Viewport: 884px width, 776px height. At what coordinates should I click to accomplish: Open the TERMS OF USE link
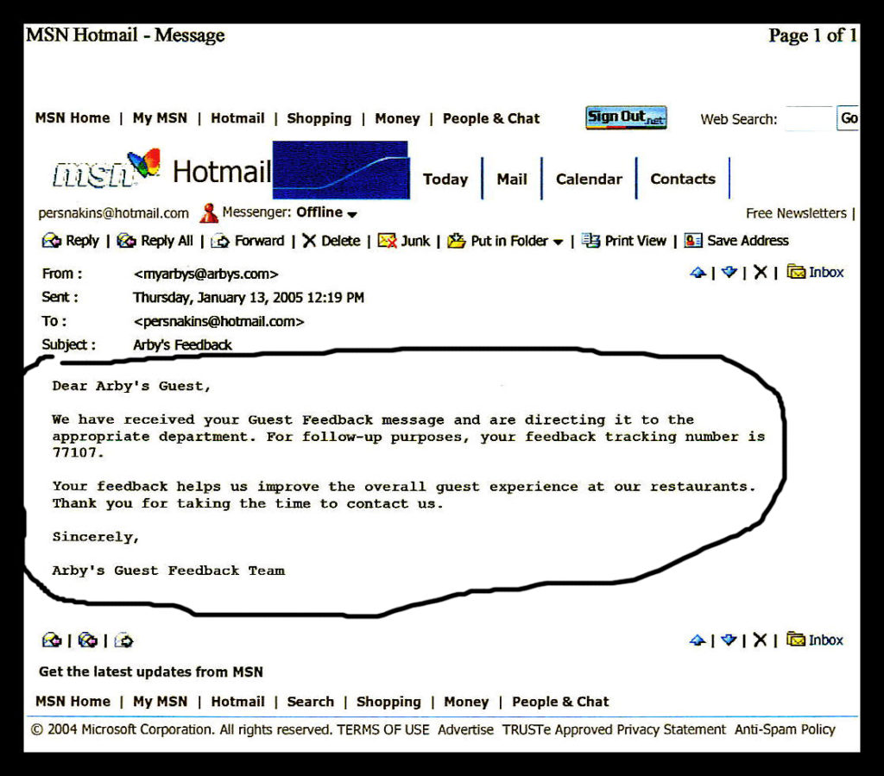click(x=383, y=729)
